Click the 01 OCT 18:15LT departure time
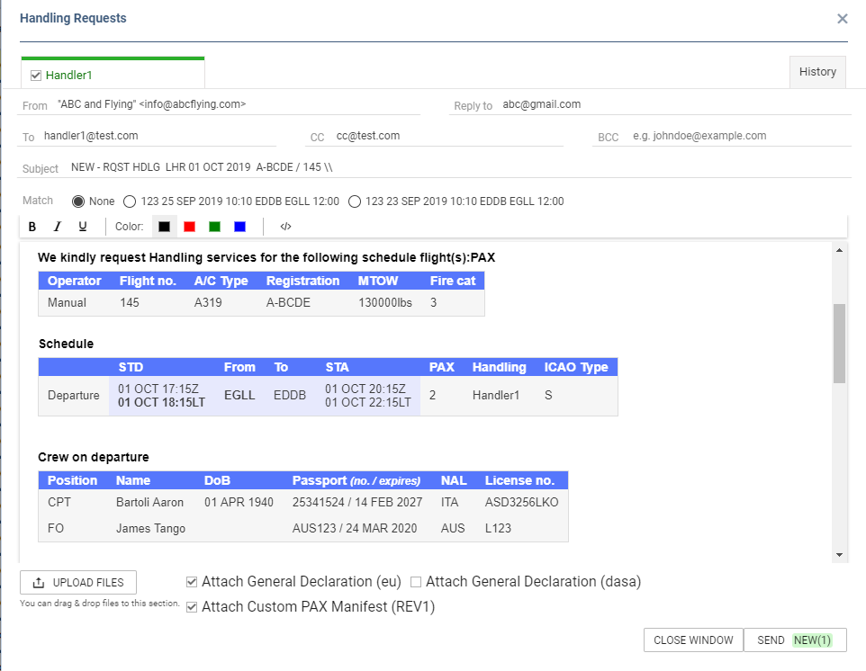 pyautogui.click(x=161, y=403)
